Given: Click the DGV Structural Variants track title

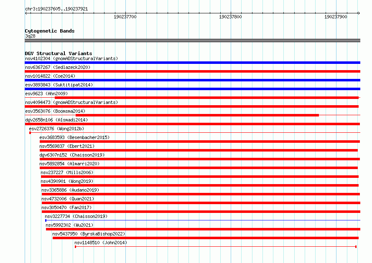Looking at the screenshot, I should (x=59, y=53).
